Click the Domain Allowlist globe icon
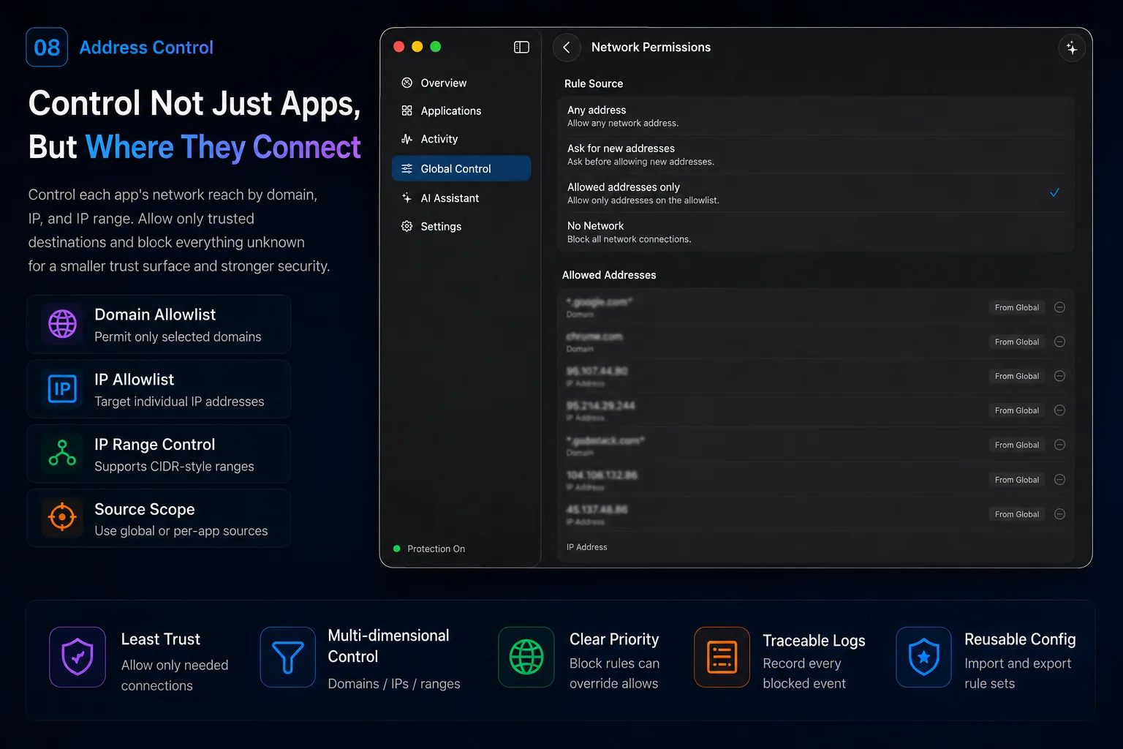Image resolution: width=1123 pixels, height=749 pixels. (x=62, y=323)
